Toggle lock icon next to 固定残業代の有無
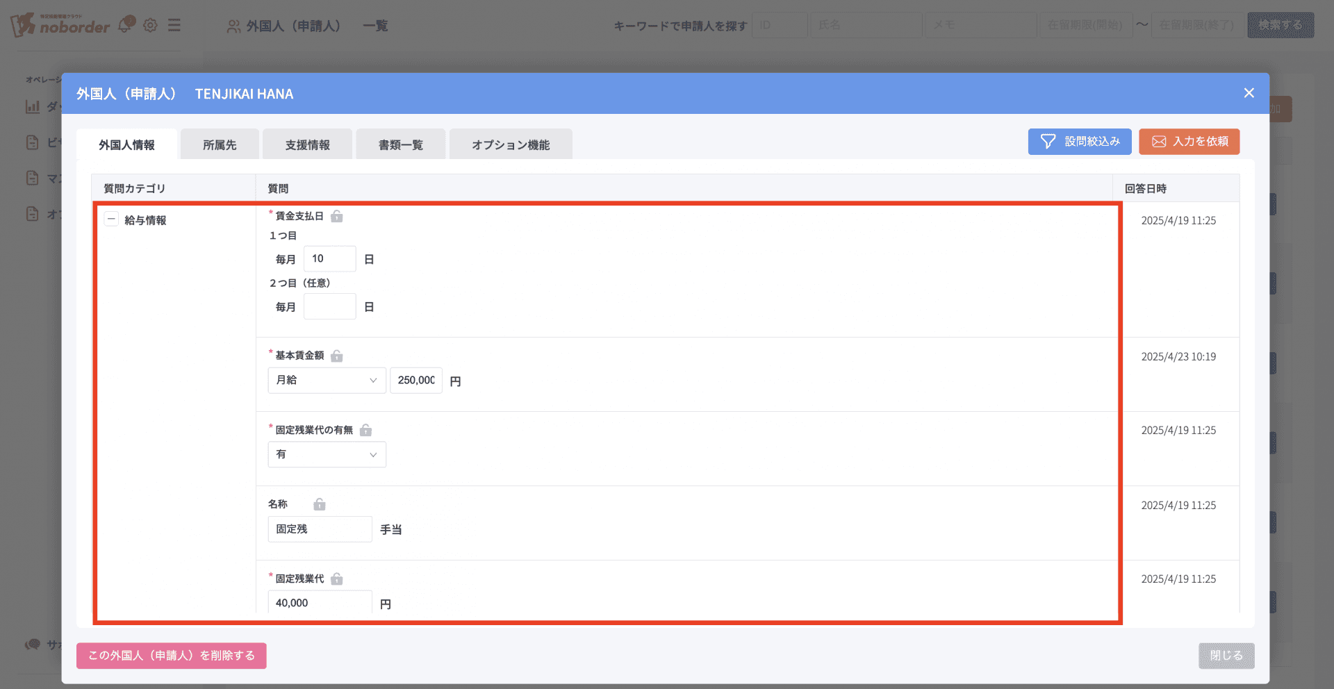The width and height of the screenshot is (1334, 689). point(366,431)
